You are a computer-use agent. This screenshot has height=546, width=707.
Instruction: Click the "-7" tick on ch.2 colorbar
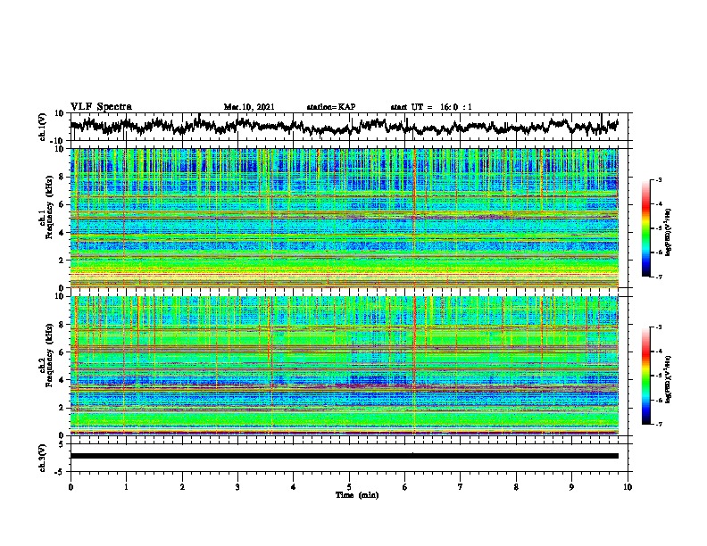point(658,425)
